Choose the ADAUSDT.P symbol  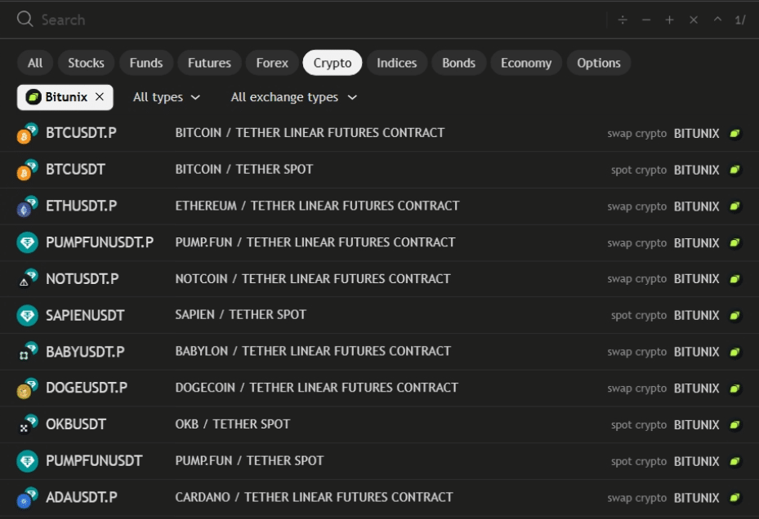[379, 498]
